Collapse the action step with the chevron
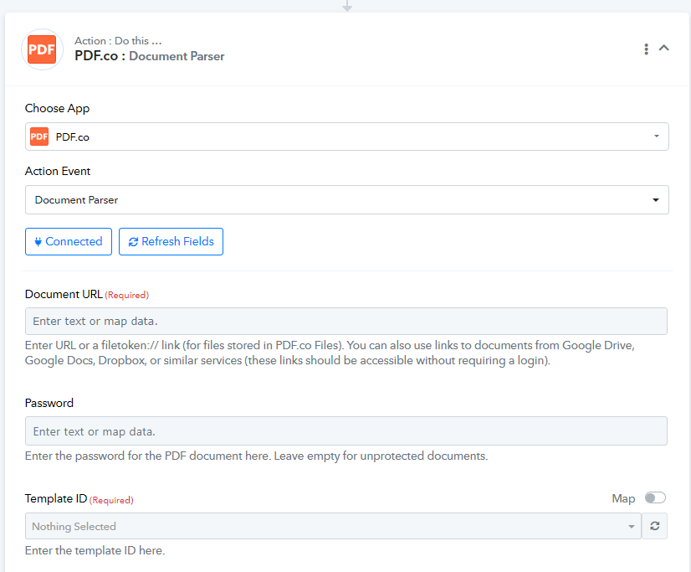 [x=663, y=48]
